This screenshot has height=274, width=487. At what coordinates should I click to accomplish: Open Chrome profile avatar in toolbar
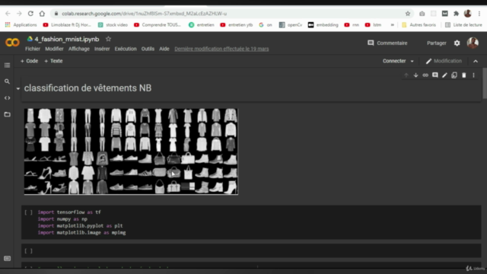point(467,14)
